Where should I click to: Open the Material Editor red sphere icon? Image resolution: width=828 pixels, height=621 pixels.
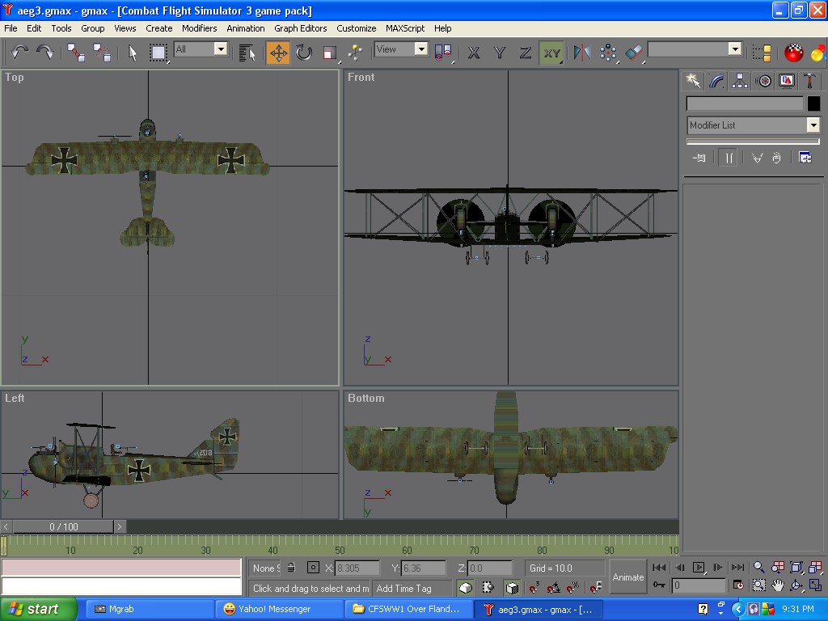[x=793, y=53]
